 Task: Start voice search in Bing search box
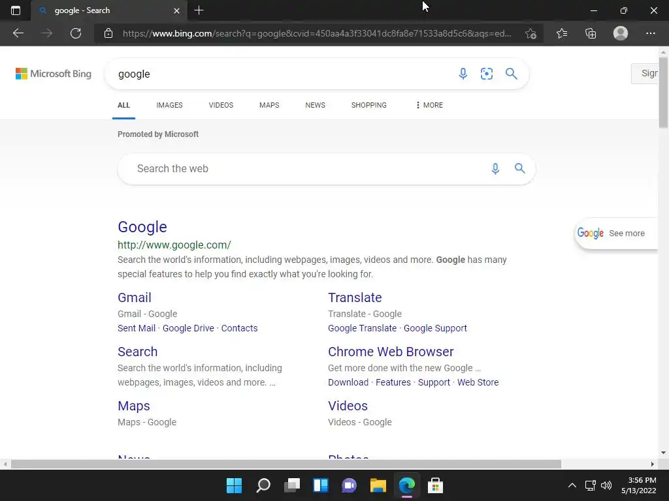tap(463, 74)
